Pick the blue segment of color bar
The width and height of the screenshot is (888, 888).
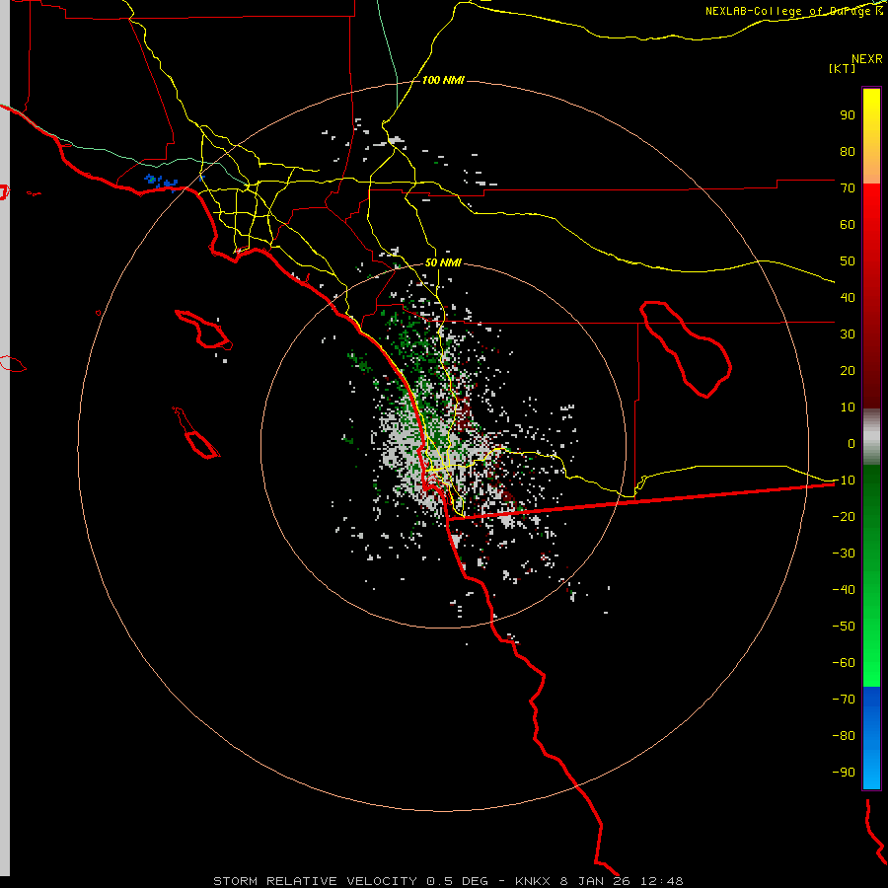871,738
